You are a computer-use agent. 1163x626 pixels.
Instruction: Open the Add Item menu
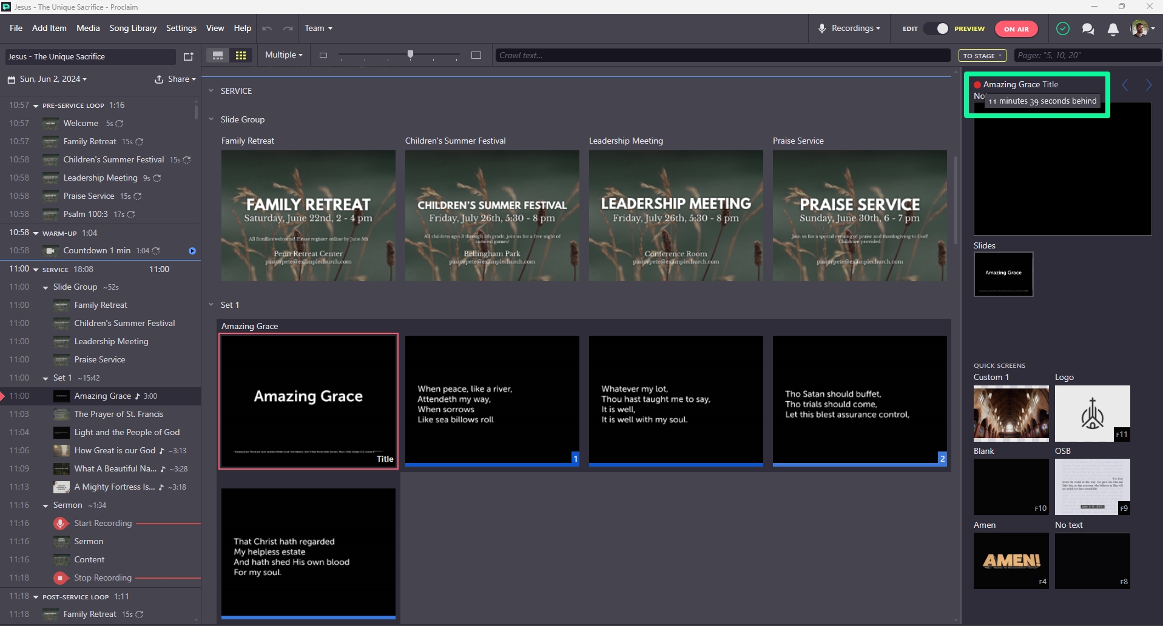tap(49, 28)
